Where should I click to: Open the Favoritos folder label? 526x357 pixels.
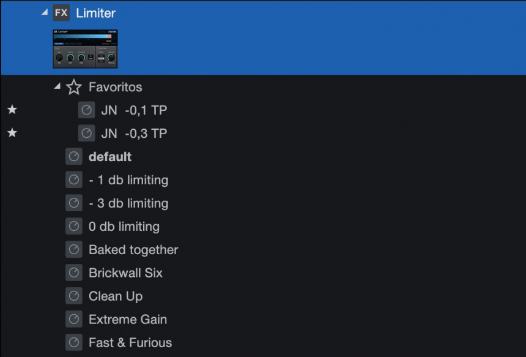(115, 87)
